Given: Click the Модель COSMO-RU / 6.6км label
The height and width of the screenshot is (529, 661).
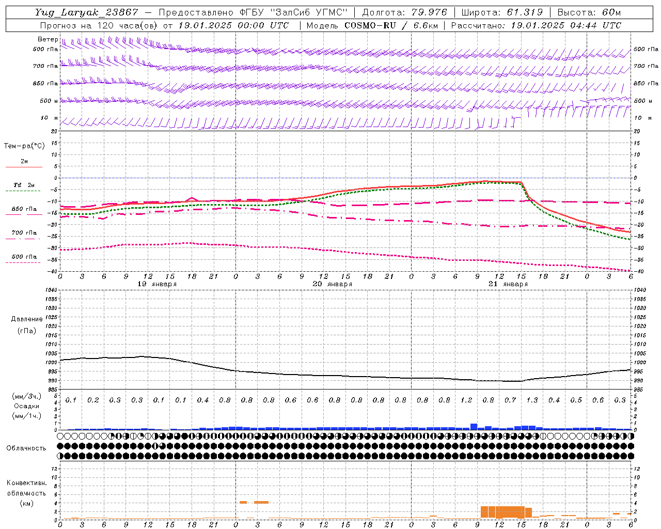Looking at the screenshot, I should 372,25.
